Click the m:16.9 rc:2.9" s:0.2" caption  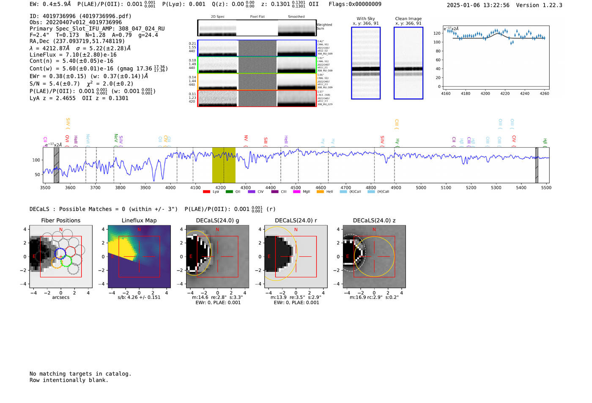click(374, 297)
